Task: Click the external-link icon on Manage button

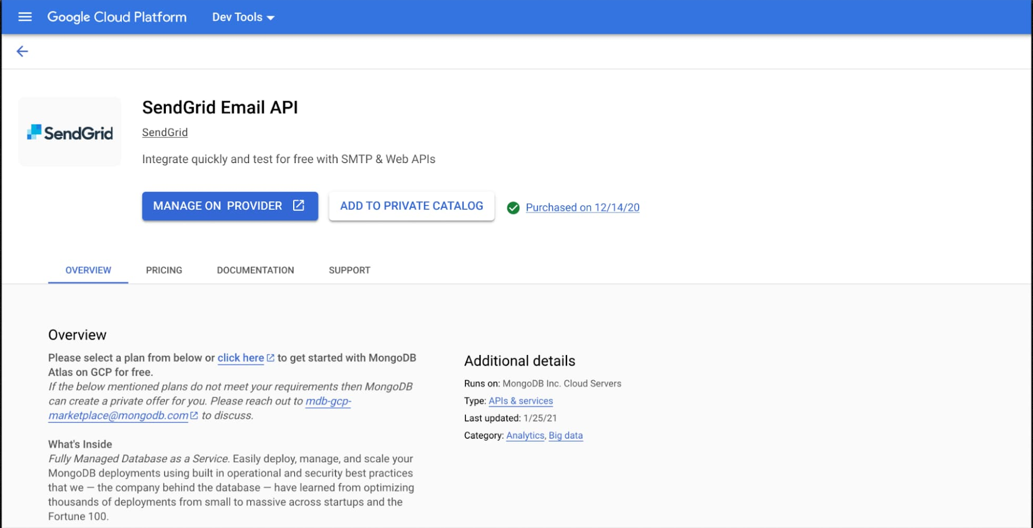Action: click(x=298, y=206)
